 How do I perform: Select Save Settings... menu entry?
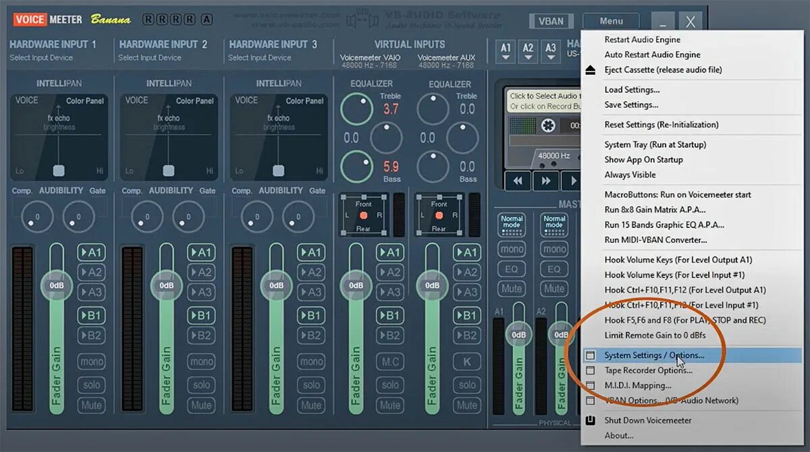coord(631,105)
